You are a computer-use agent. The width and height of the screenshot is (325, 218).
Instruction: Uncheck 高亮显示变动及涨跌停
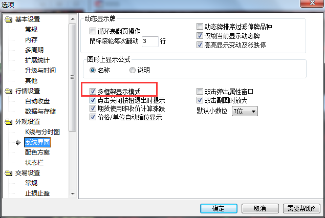coord(200,45)
